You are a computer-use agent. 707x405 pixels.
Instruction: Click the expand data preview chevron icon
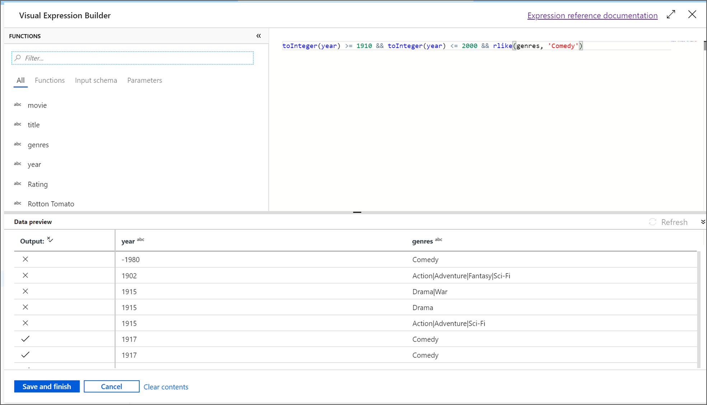coord(703,222)
